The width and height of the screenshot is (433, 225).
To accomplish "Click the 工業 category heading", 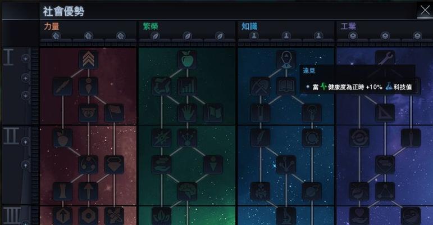I will [x=348, y=26].
